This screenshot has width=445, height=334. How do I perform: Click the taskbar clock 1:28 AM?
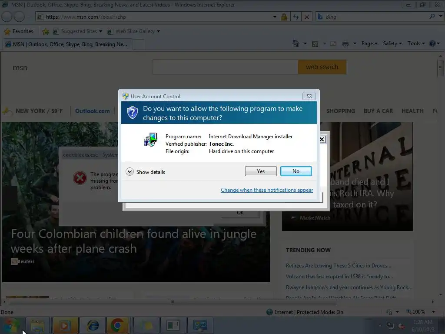pos(422,326)
